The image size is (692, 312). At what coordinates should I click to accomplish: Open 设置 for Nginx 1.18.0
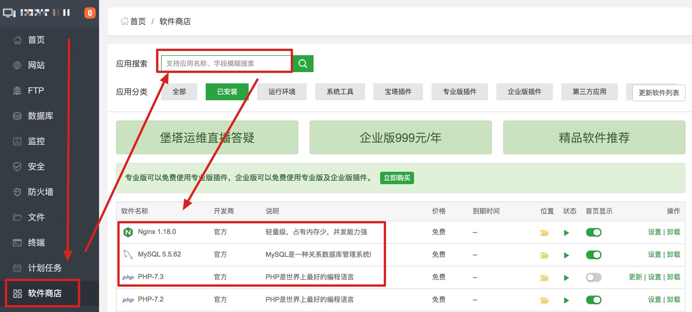point(654,232)
